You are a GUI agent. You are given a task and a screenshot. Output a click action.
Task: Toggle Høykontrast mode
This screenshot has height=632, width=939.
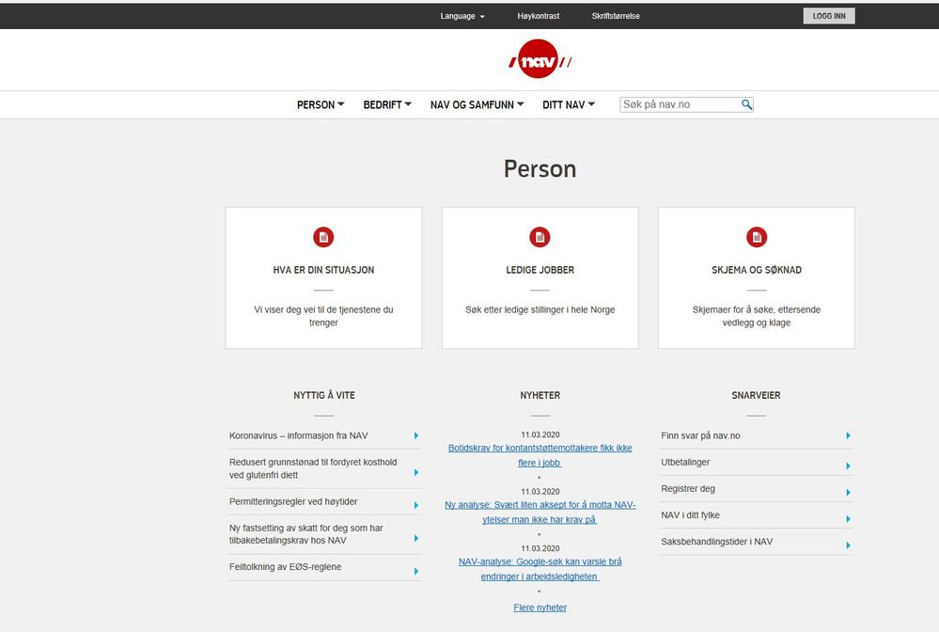click(x=539, y=16)
